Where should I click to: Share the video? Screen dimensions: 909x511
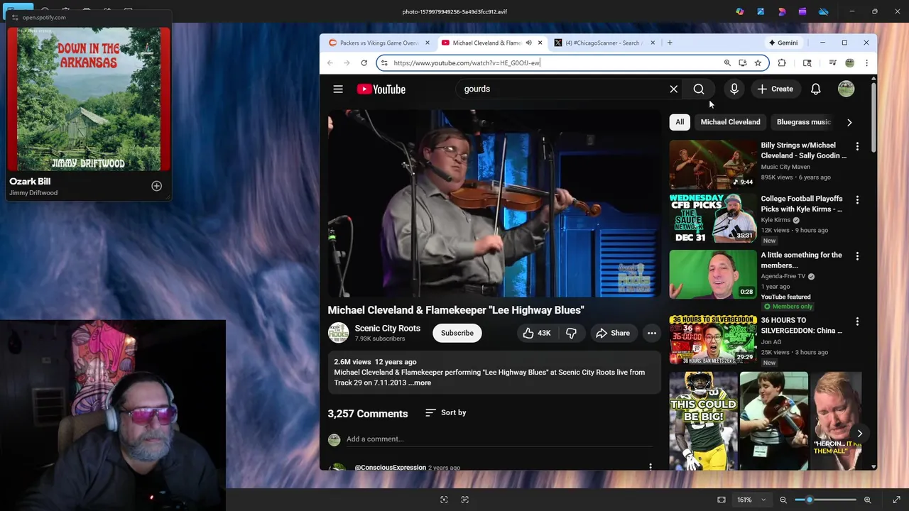[613, 333]
